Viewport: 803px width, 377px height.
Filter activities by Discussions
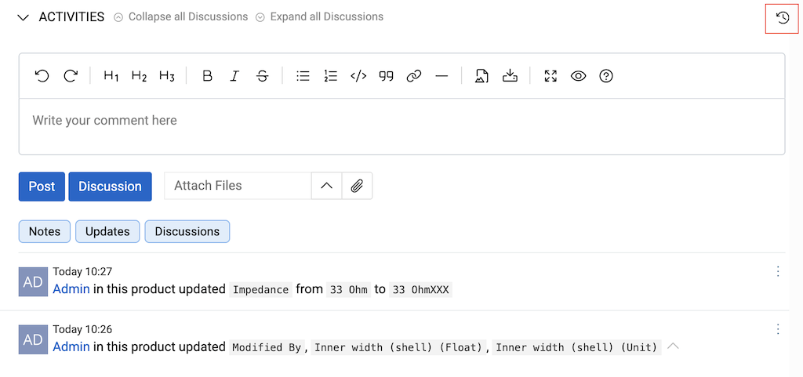pyautogui.click(x=187, y=231)
